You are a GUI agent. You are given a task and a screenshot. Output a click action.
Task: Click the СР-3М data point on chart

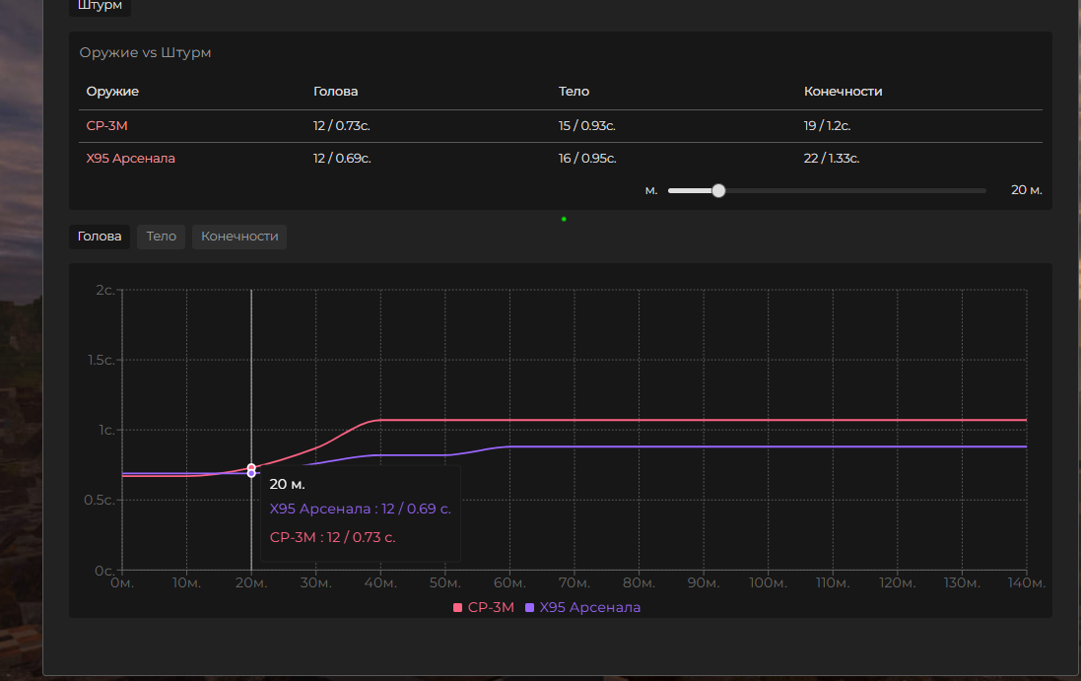point(251,467)
